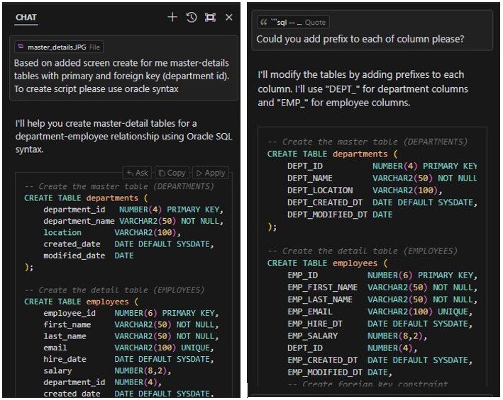503x400 pixels.
Task: Click 'EMP_HIRE_DT' column text
Action: (x=315, y=324)
